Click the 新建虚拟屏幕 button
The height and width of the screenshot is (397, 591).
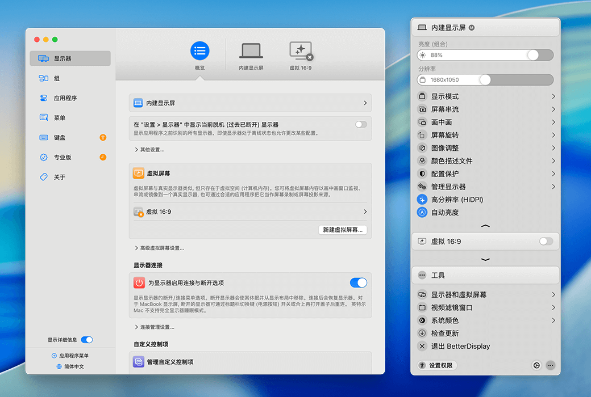point(342,230)
